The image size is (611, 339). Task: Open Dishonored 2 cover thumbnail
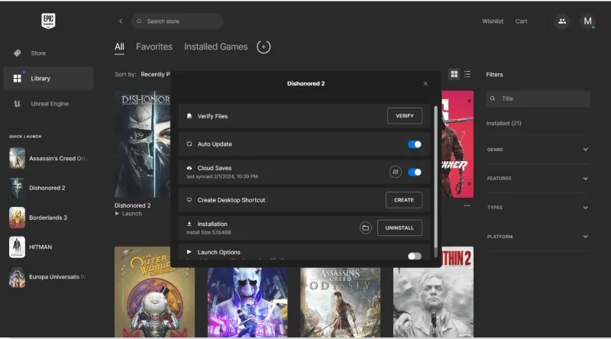(142, 144)
